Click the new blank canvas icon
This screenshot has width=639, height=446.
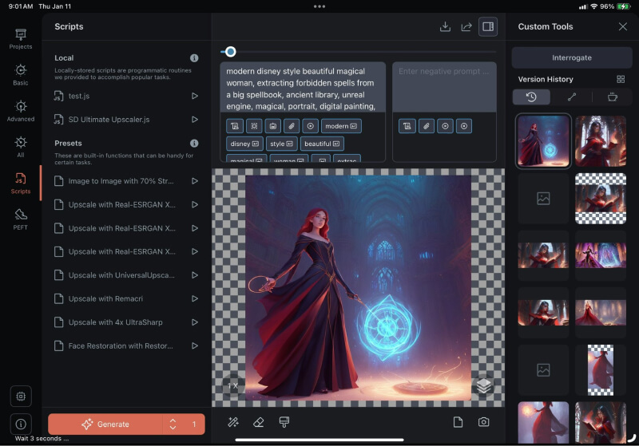click(458, 422)
